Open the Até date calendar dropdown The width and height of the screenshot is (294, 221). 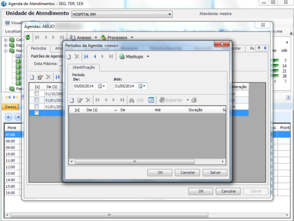tap(142, 86)
